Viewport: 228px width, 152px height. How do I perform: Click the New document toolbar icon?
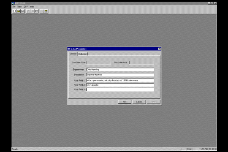[x=14, y=11]
